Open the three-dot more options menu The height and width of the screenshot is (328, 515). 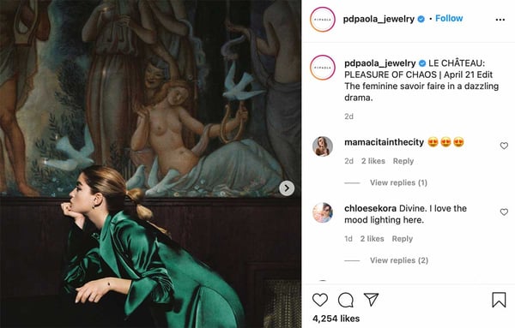(x=500, y=20)
